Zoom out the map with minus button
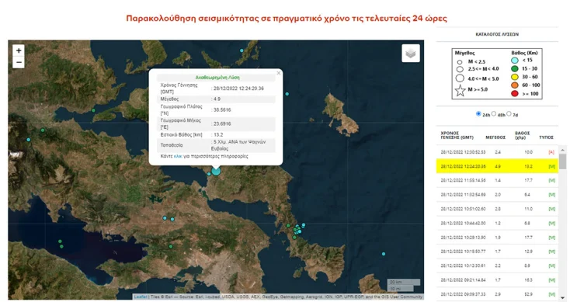 tap(19, 63)
